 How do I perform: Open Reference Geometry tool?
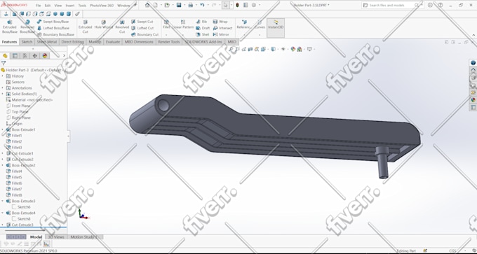[244, 24]
